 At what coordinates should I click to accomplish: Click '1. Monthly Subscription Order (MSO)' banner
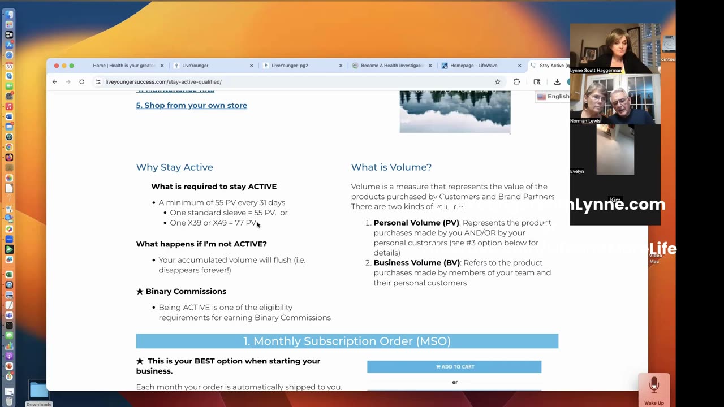point(347,341)
